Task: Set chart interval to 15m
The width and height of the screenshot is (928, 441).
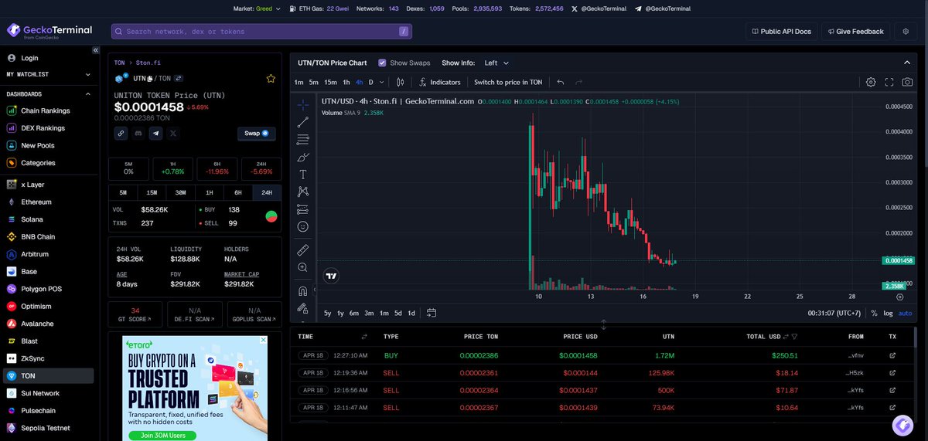Action: 330,82
